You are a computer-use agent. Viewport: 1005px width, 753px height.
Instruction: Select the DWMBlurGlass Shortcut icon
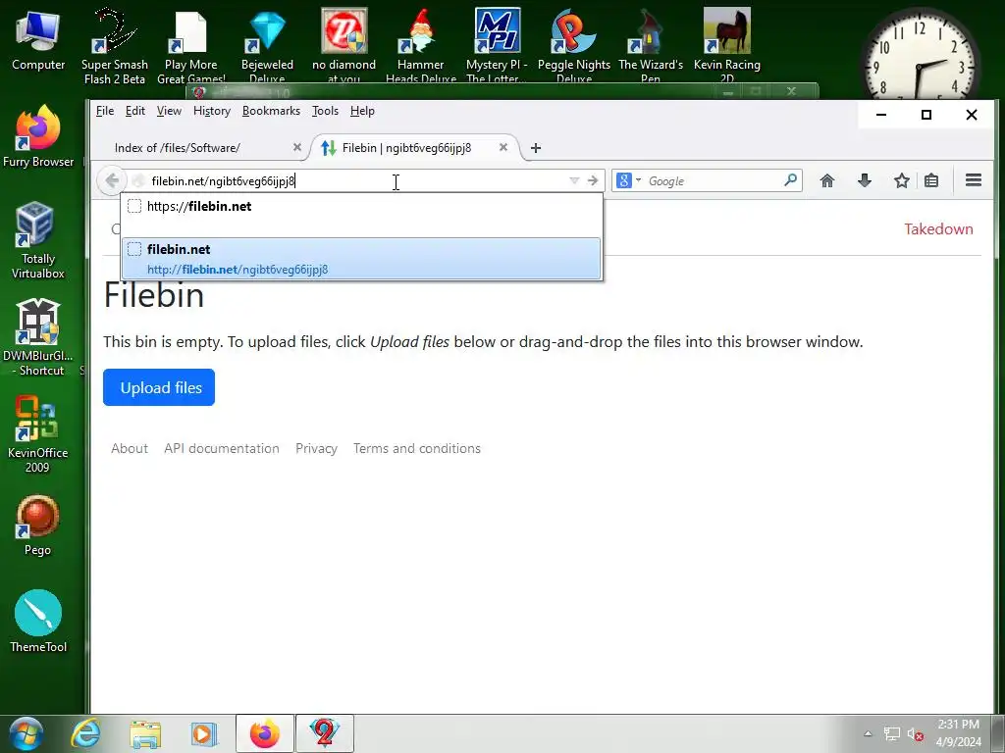[x=38, y=338]
